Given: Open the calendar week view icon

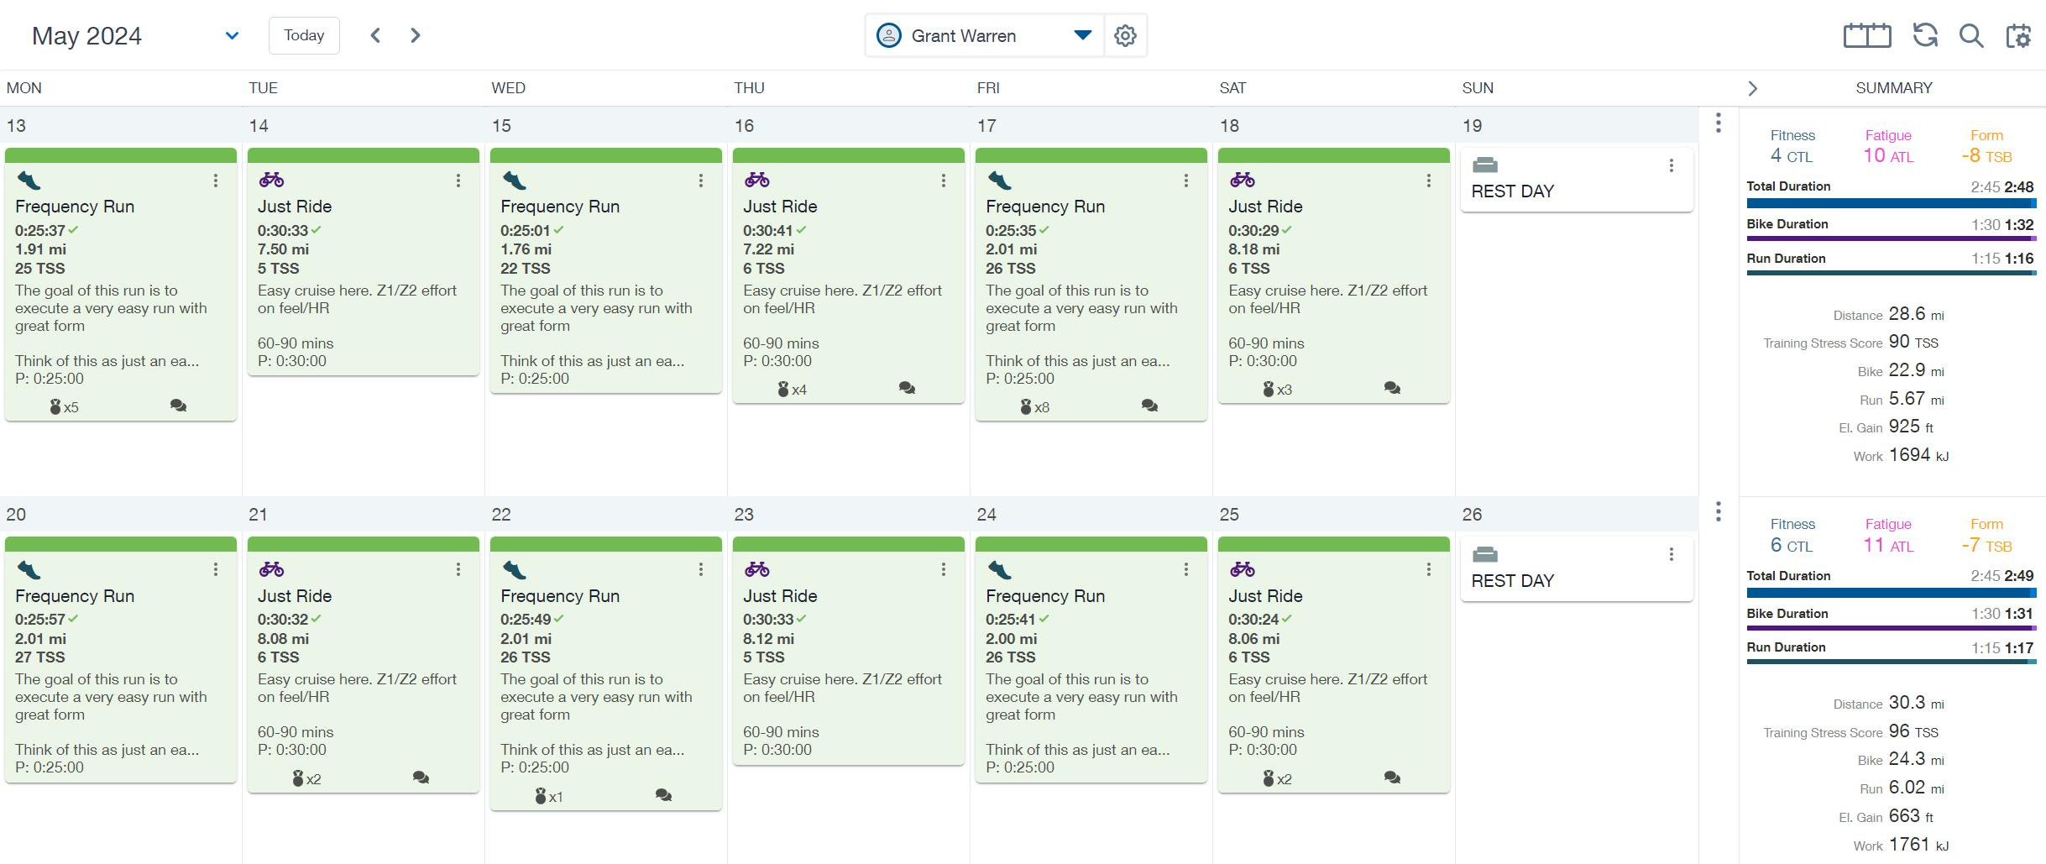Looking at the screenshot, I should [x=1867, y=35].
